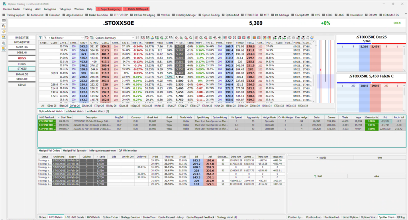
Task: Click the Super Emergency button
Action: [x=109, y=9]
